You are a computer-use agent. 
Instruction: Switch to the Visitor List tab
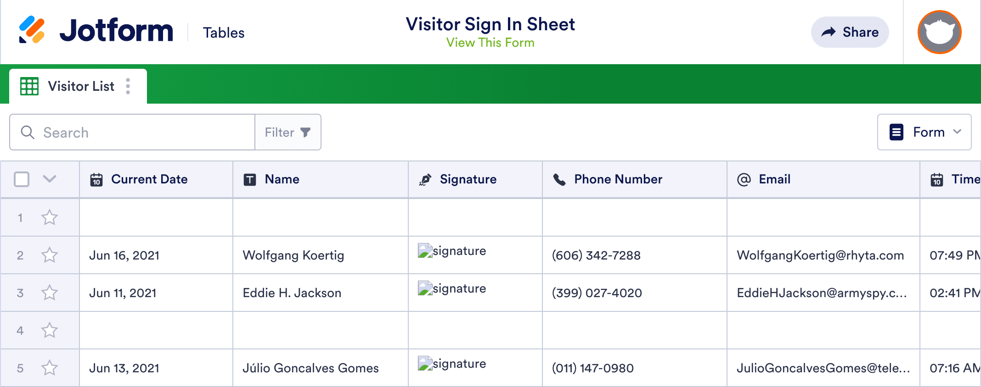tap(81, 86)
